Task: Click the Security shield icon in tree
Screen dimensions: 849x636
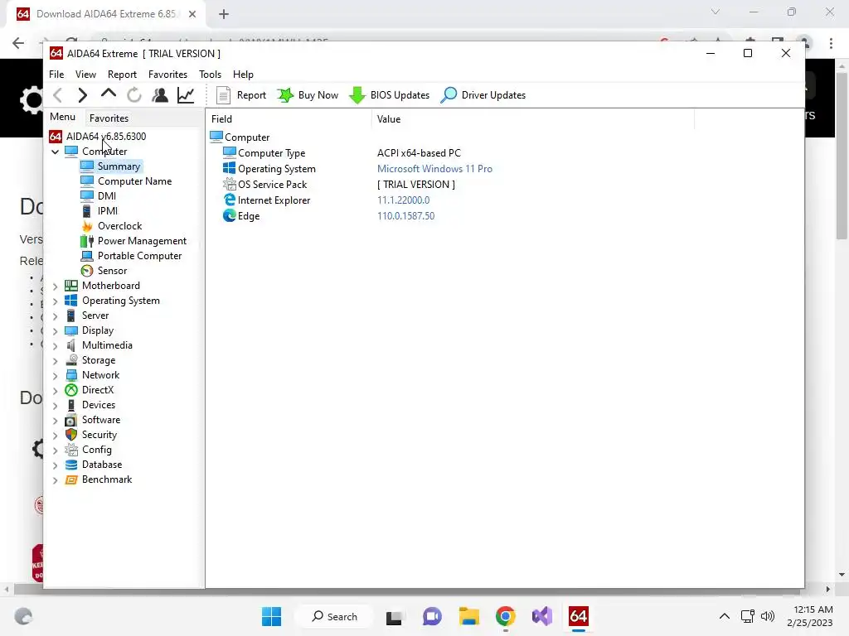Action: tap(71, 435)
